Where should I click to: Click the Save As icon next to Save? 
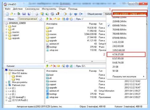(29, 14)
